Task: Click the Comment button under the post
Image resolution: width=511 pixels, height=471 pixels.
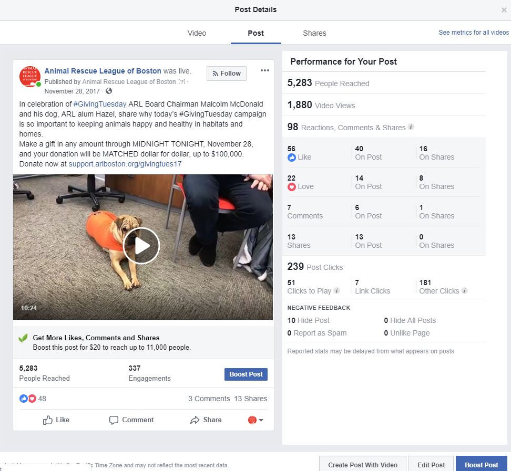Action: pos(131,420)
